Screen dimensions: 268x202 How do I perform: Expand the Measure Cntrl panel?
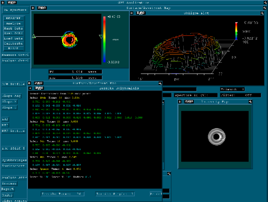click(14, 55)
